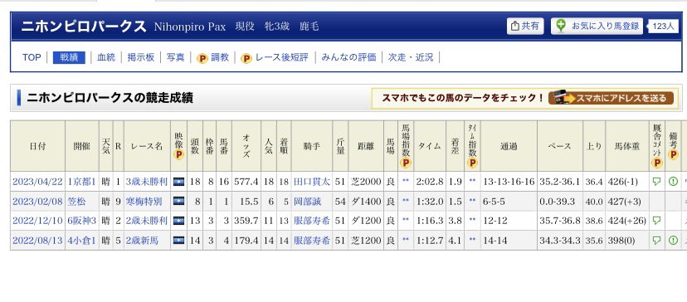Click the premium P icon under 映像 header
This screenshot has width=687, height=302.
pos(178,155)
